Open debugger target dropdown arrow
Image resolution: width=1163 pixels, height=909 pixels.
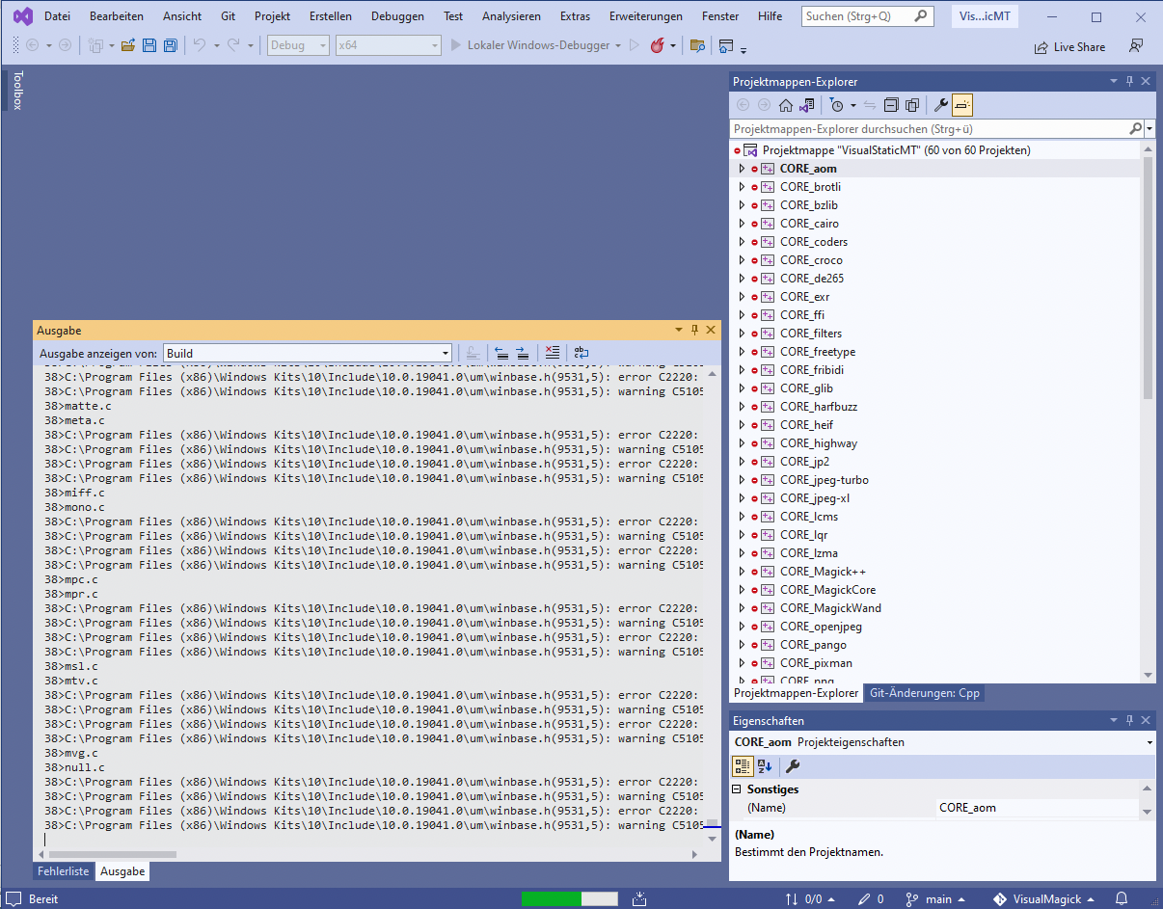coord(618,46)
